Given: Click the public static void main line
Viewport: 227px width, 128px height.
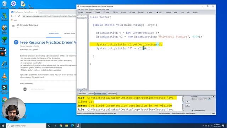Looking at the screenshot, I should pos(125,25).
